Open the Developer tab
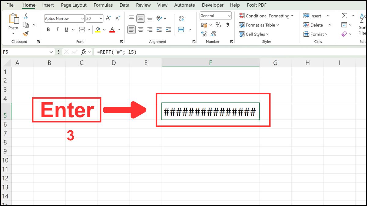The image size is (367, 206). tap(213, 5)
